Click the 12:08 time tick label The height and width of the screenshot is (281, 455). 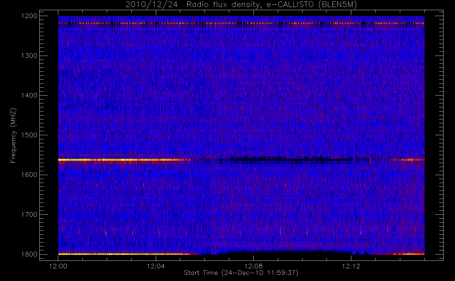pos(253,266)
